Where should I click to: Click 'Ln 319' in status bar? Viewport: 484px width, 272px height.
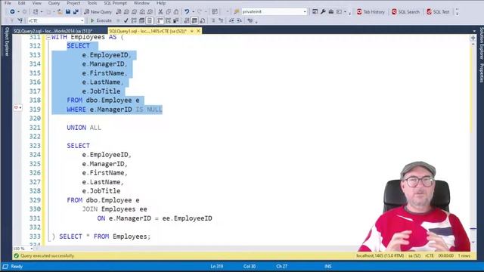point(217,266)
